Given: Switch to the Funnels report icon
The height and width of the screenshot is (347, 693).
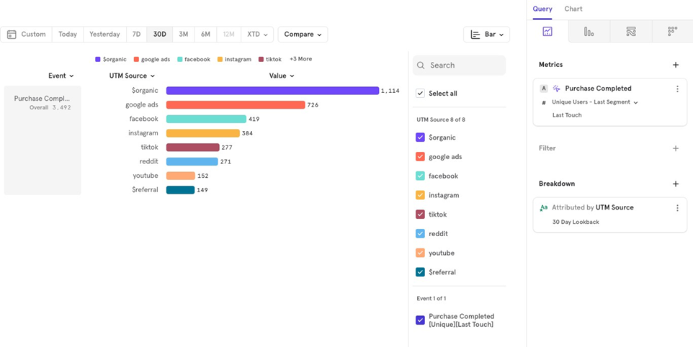Looking at the screenshot, I should coord(589,32).
